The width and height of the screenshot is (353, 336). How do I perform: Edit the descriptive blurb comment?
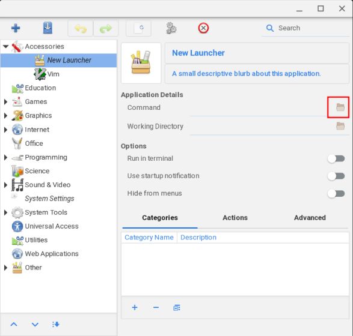(257, 74)
